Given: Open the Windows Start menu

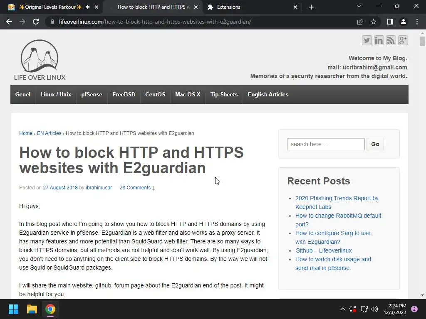Looking at the screenshot, I should pos(13,309).
